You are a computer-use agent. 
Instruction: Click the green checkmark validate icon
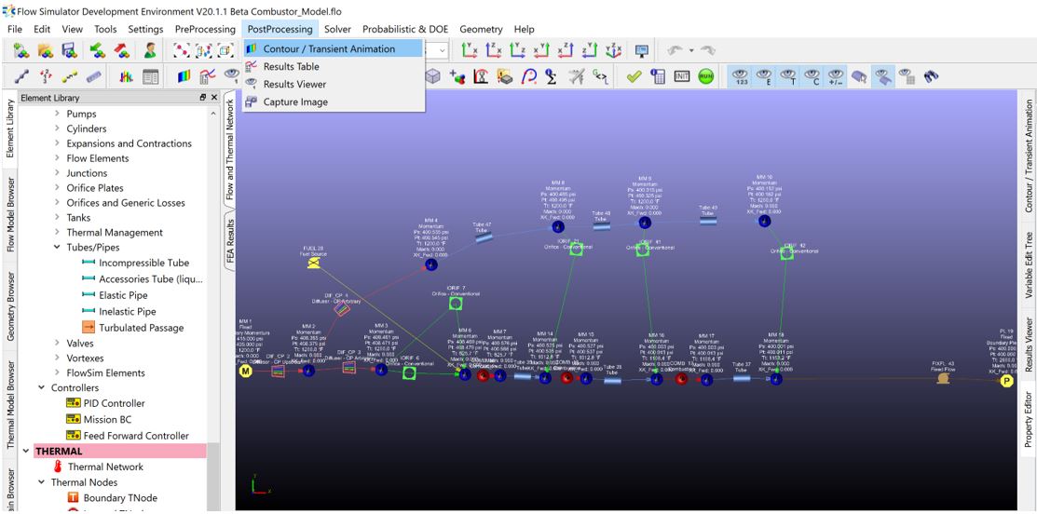coord(634,77)
